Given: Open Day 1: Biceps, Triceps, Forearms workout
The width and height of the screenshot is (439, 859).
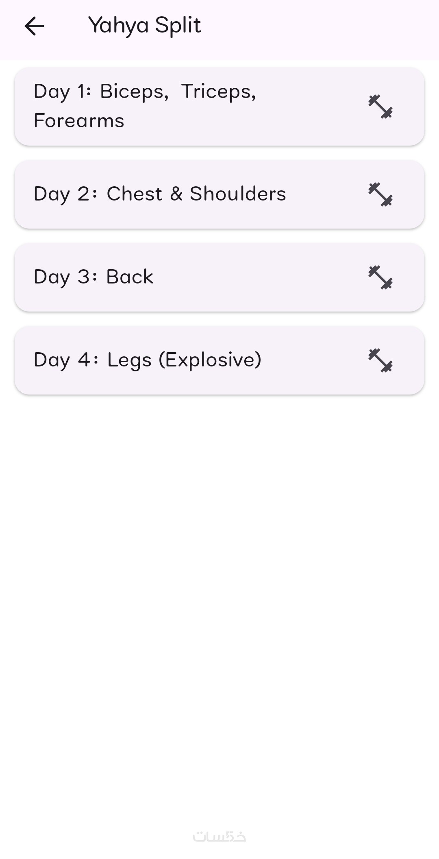Looking at the screenshot, I should tap(219, 107).
